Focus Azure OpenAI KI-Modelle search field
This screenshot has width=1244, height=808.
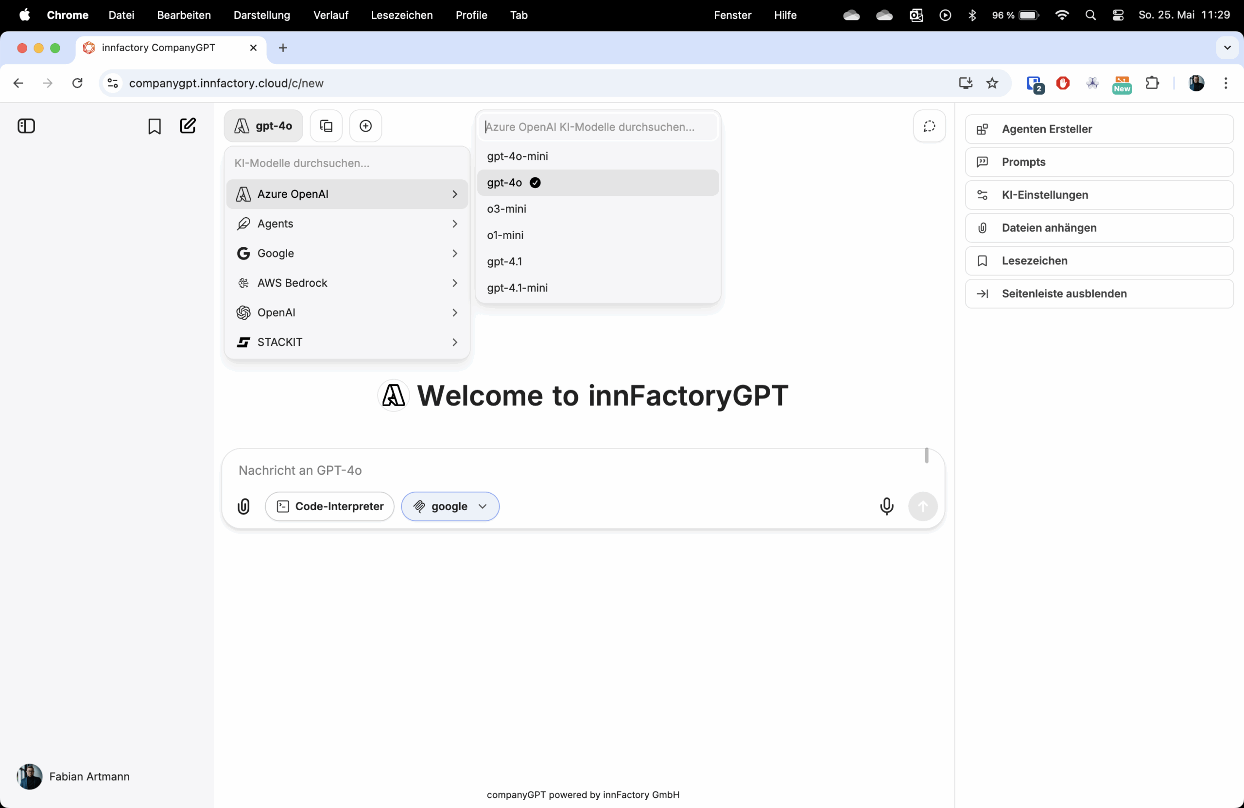[597, 127]
